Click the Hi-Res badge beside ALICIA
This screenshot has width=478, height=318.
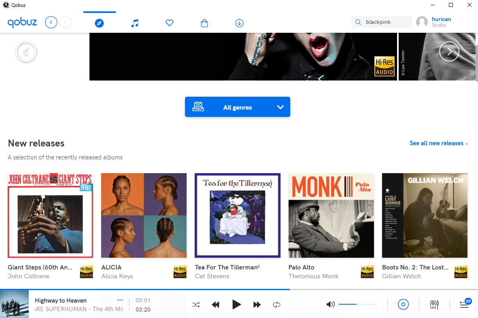(180, 272)
